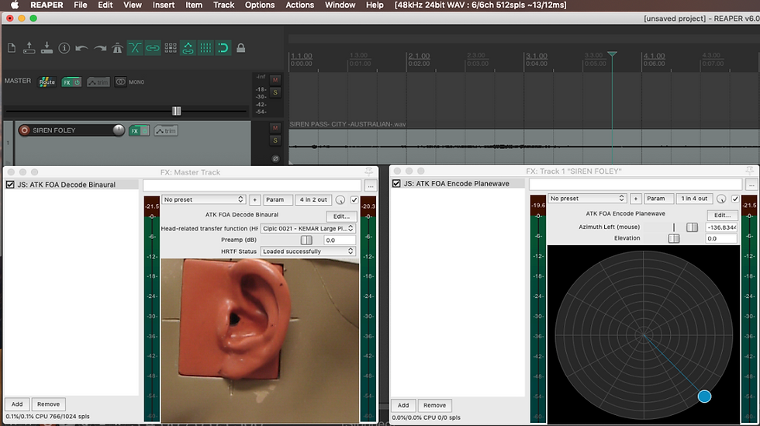Uncheck JS: ATK FOA Encode Planewave in list
This screenshot has width=760, height=426.
pos(396,183)
